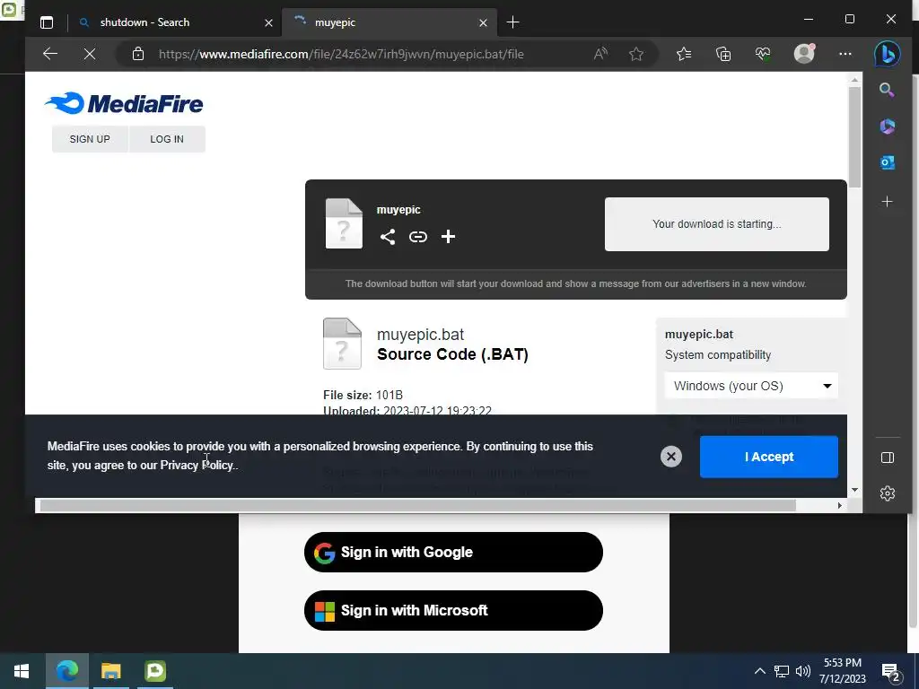Open the Privacy Policy link

tap(197, 466)
